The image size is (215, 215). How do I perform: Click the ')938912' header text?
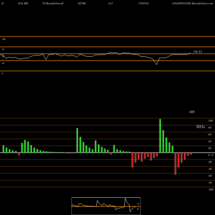143,3
